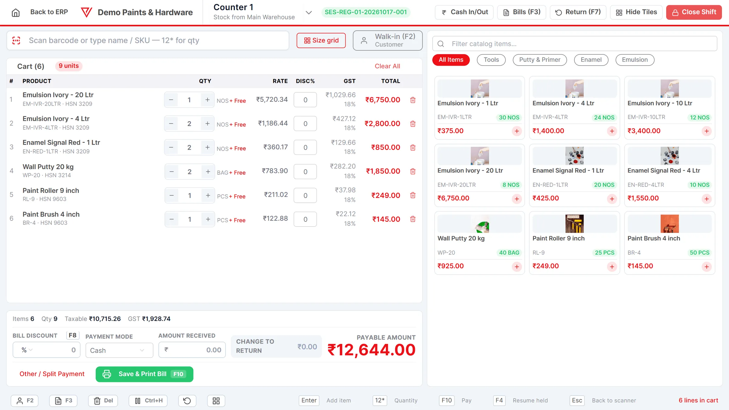Click grid icon button in bottom bar
Image resolution: width=729 pixels, height=410 pixels.
[x=216, y=401]
